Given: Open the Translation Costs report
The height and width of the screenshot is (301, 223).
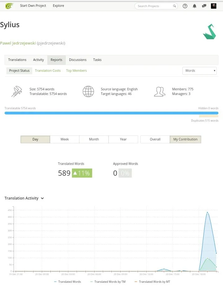Looking at the screenshot, I should click(x=48, y=71).
